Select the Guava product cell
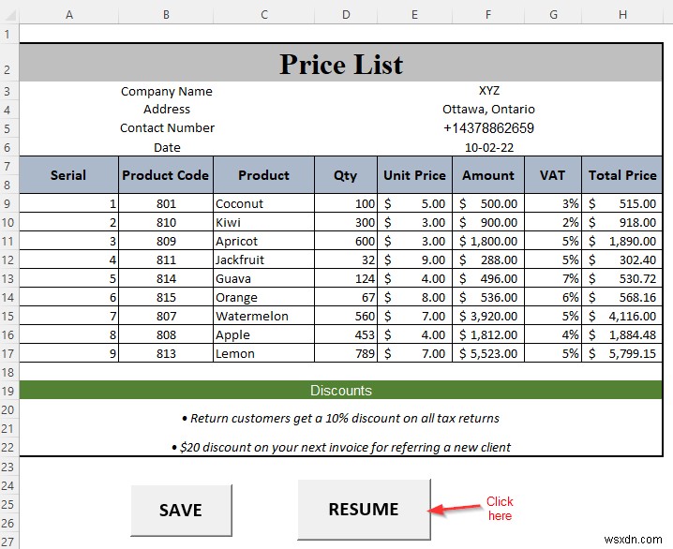The width and height of the screenshot is (673, 549). [x=264, y=278]
